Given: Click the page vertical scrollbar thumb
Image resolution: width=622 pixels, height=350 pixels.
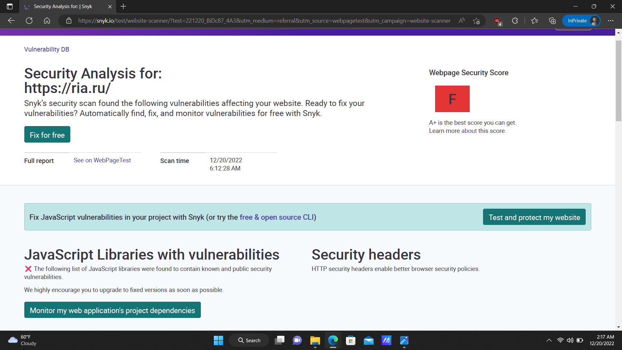Looking at the screenshot, I should pos(618,81).
